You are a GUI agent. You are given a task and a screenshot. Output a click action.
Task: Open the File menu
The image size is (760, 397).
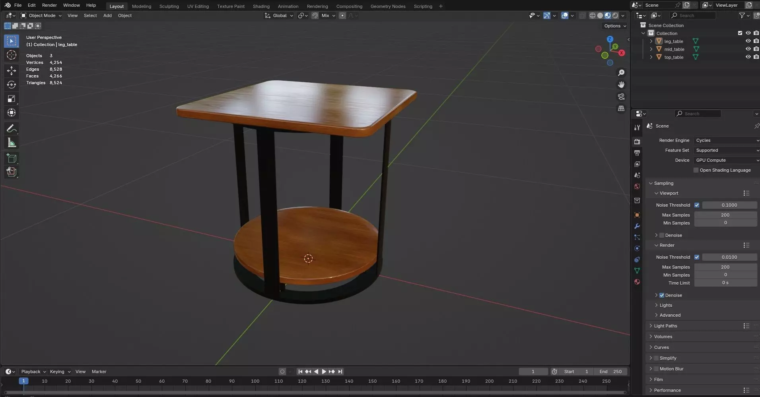[18, 5]
